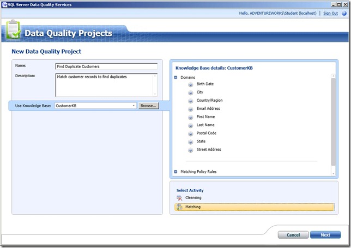Viewport: 351px width, 248px height.
Task: Click the Next button
Action: (x=325, y=235)
